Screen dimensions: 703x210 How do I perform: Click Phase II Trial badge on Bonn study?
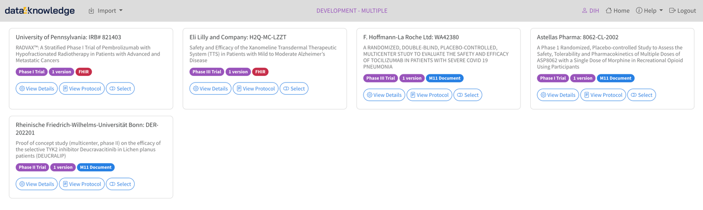click(32, 167)
